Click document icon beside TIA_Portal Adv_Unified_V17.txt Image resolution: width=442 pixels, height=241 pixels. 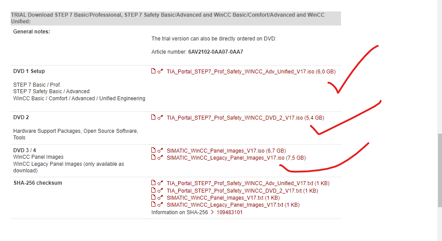(x=154, y=183)
